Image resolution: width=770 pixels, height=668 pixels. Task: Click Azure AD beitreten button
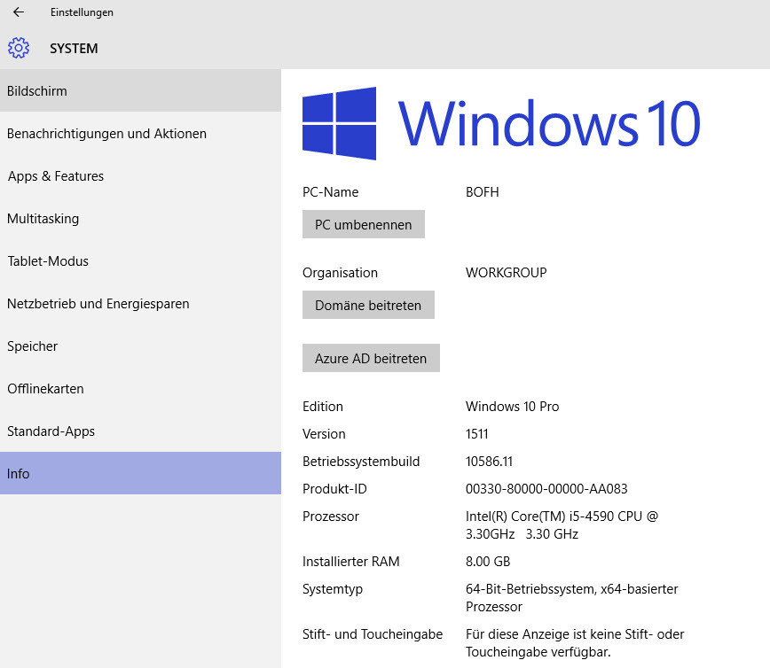tap(371, 358)
